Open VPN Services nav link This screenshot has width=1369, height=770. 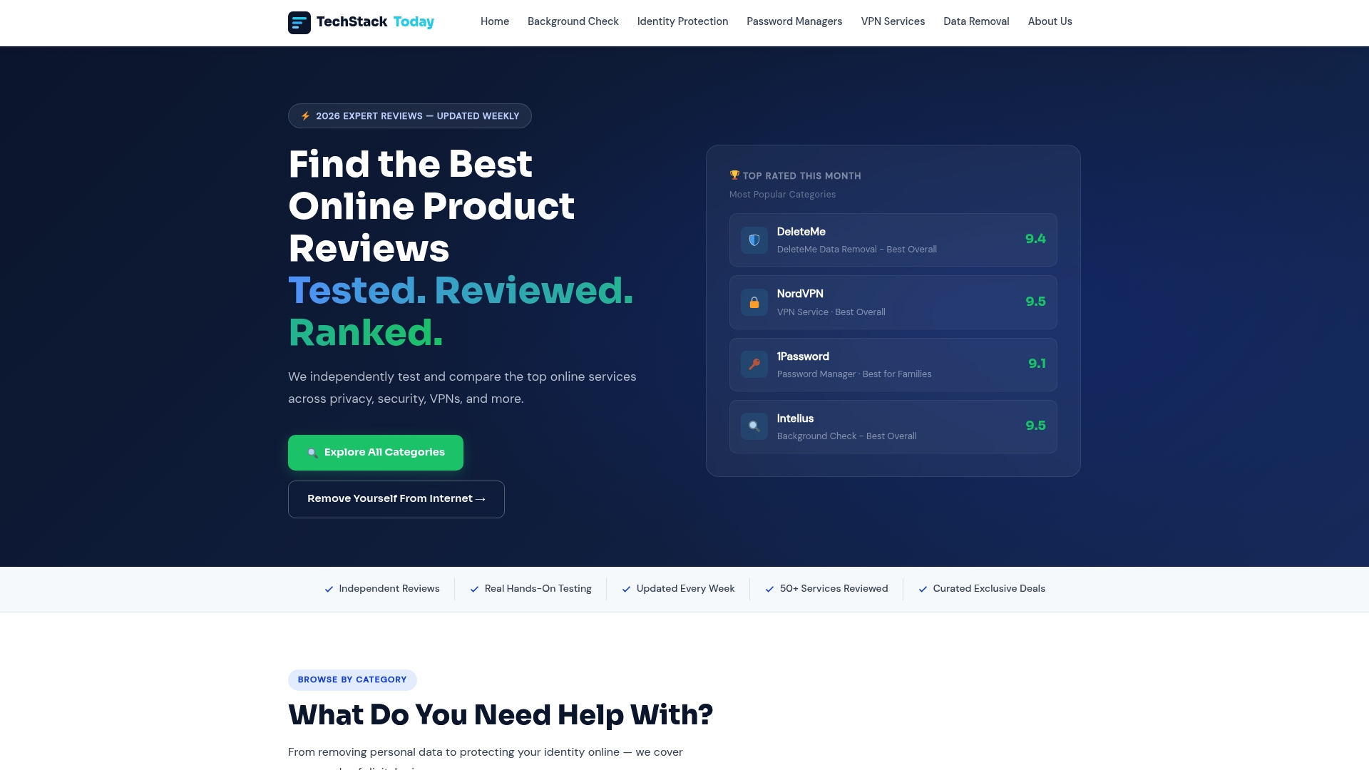click(893, 21)
